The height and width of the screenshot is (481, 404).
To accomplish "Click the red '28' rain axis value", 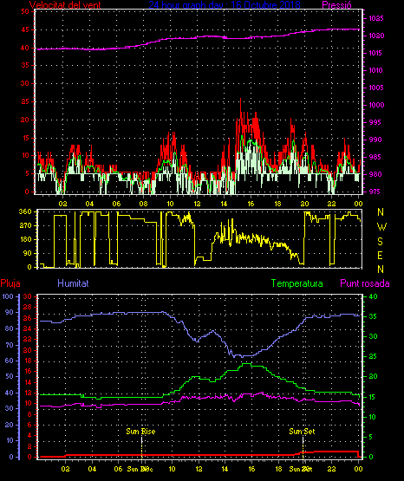I will click(27, 308).
